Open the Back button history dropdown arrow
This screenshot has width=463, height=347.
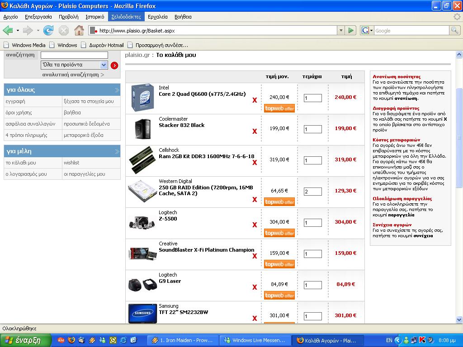click(18, 30)
